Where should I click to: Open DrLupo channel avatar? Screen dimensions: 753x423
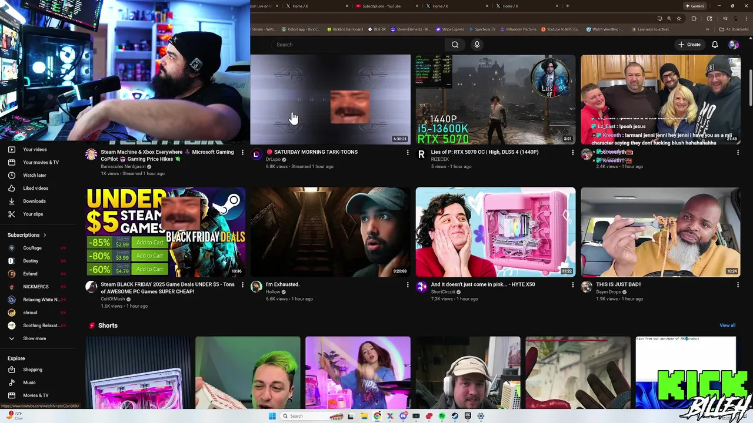click(256, 155)
